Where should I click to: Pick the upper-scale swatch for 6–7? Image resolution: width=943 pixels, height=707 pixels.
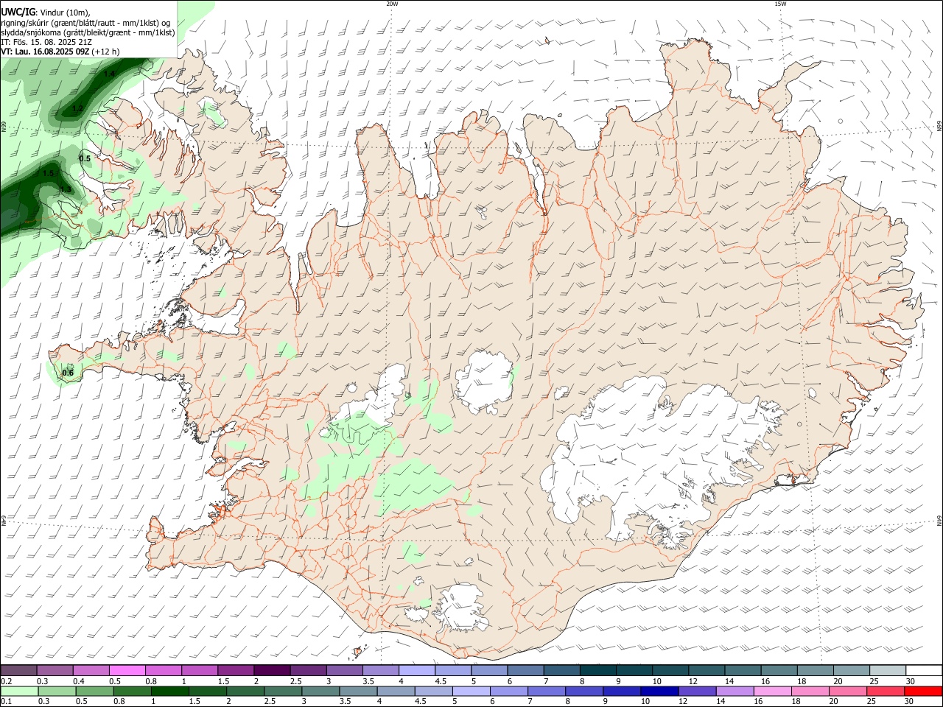pyautogui.click(x=525, y=670)
